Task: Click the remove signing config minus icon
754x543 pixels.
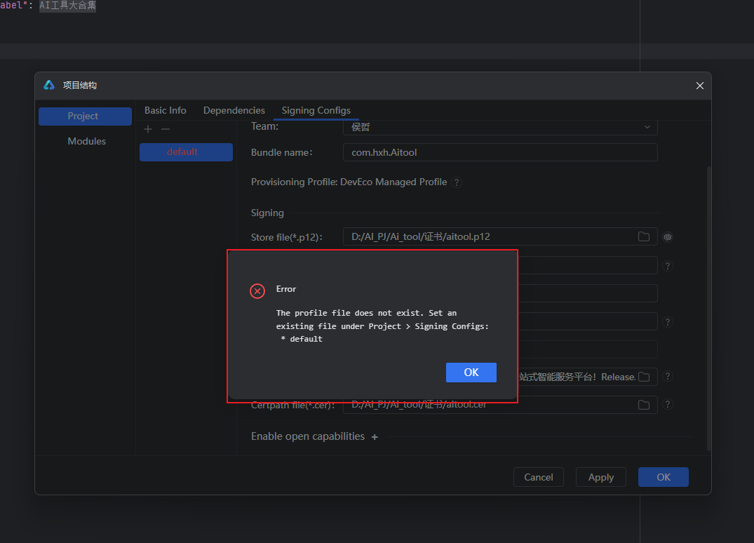Action: point(166,129)
